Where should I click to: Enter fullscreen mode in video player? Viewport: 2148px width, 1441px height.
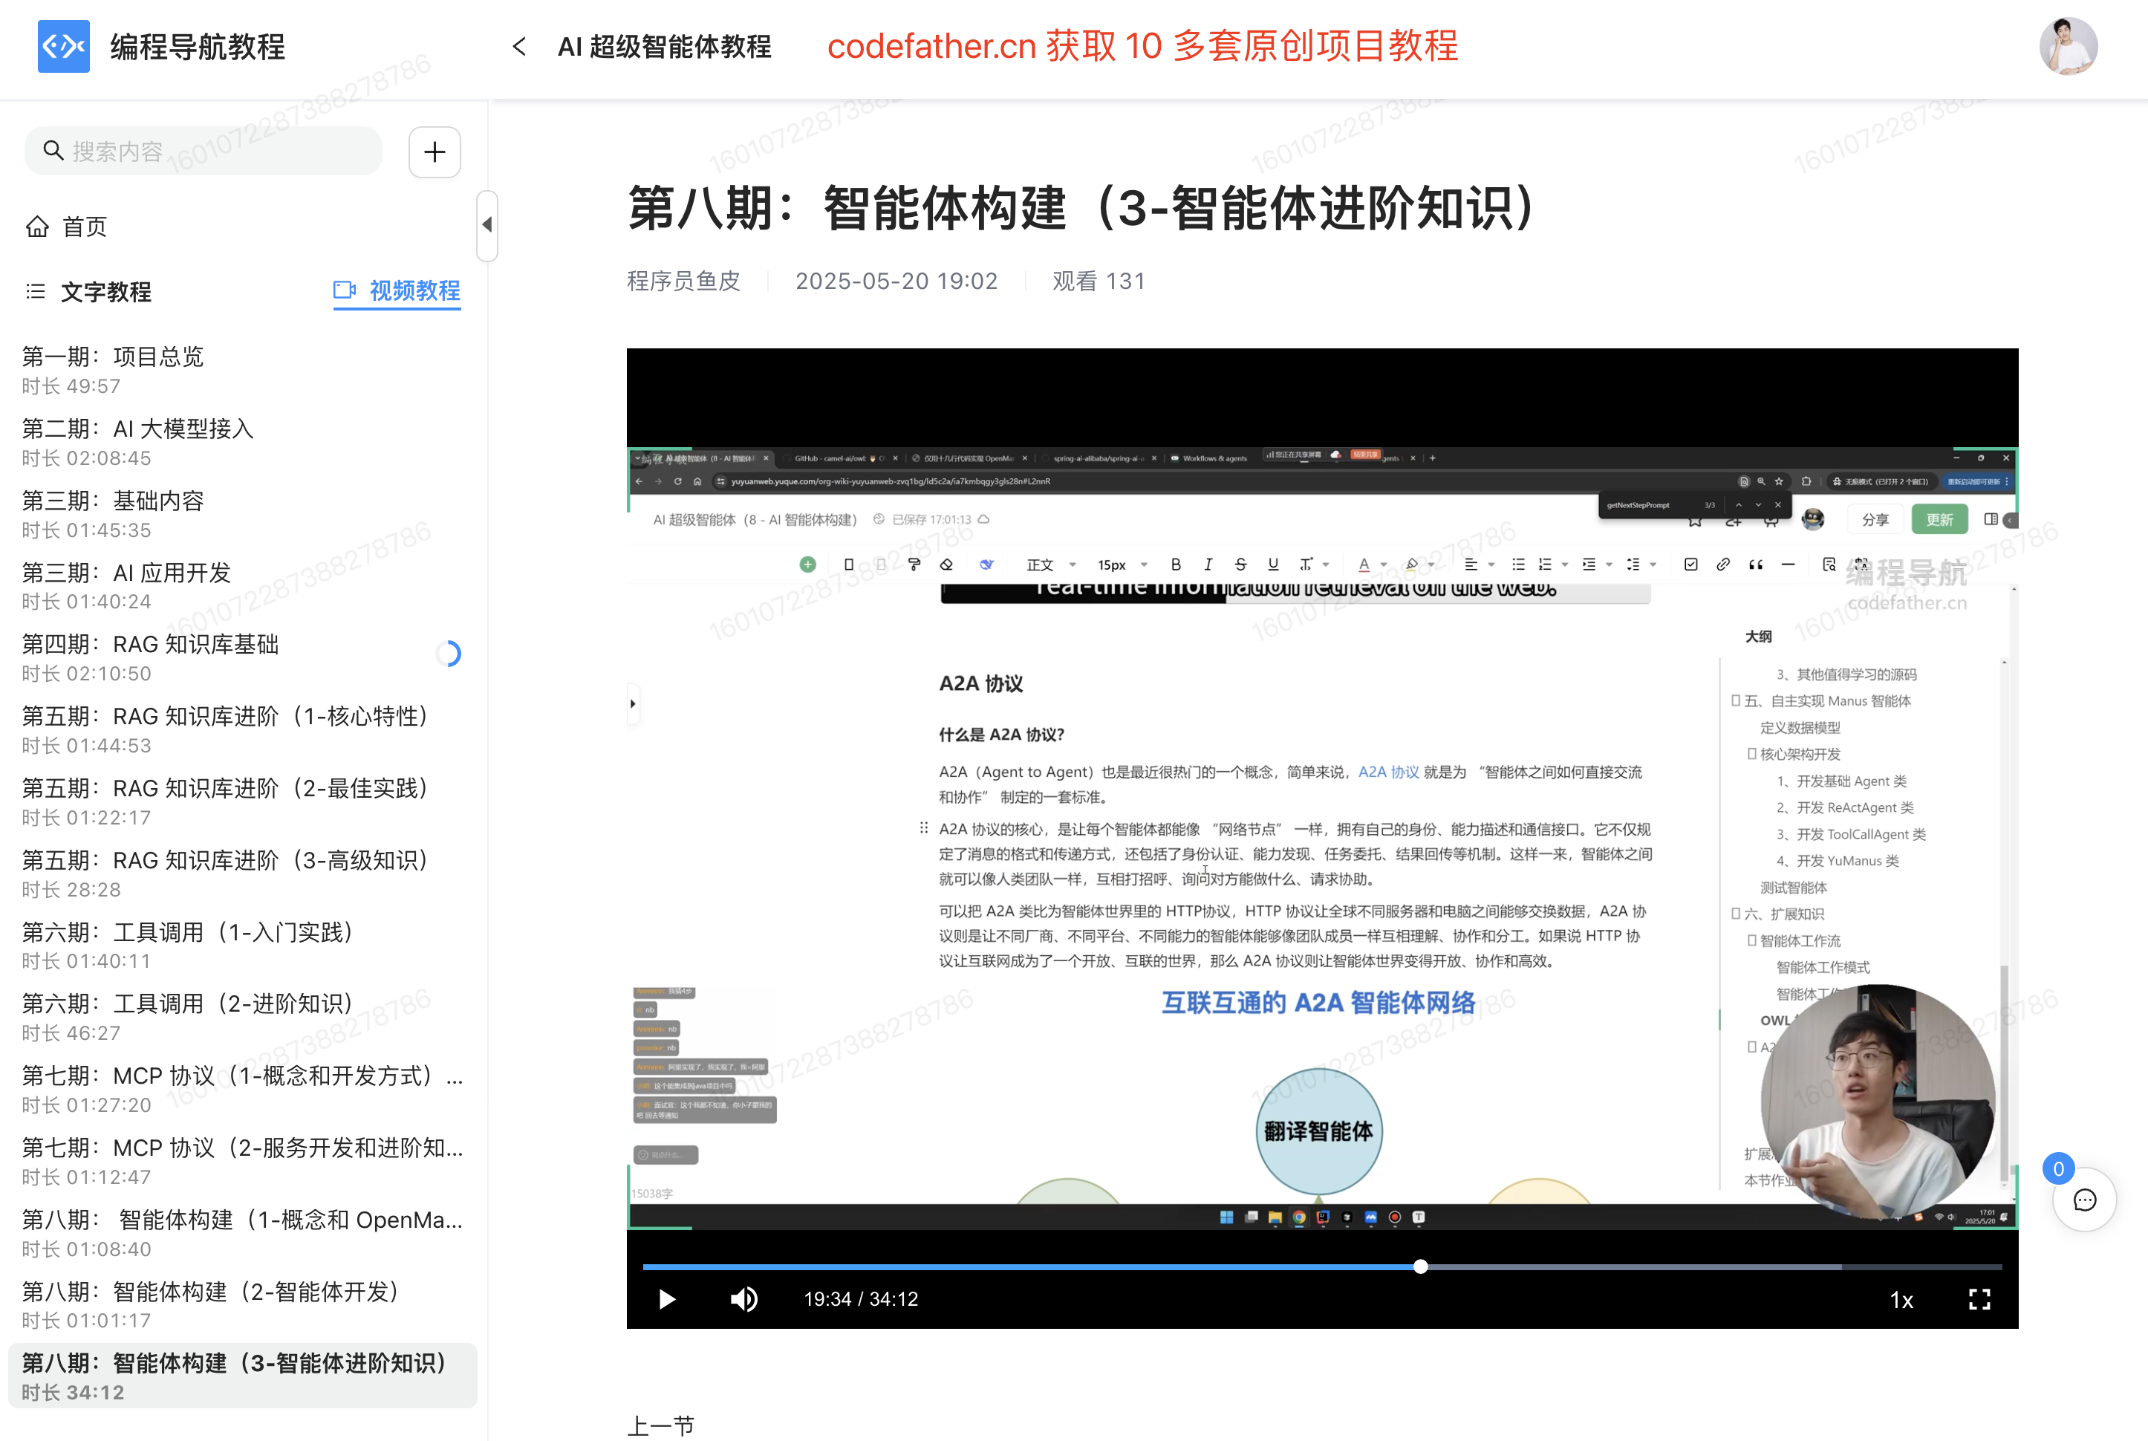coord(1979,1298)
